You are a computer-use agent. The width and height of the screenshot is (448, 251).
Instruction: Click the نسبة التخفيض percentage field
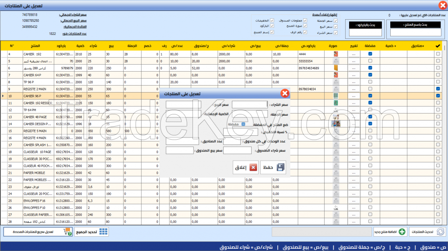[240, 132]
